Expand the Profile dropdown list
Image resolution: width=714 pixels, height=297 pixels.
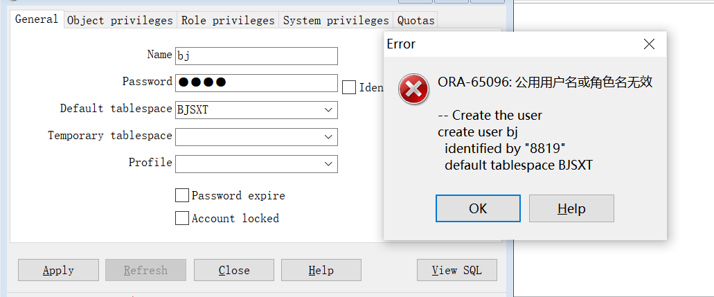328,163
